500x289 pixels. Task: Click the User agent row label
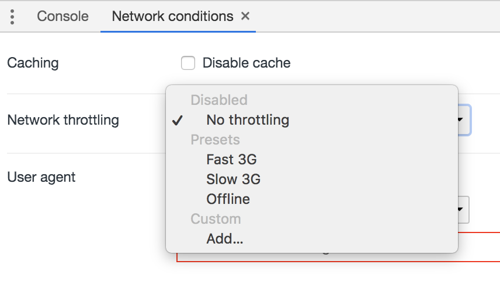click(41, 177)
